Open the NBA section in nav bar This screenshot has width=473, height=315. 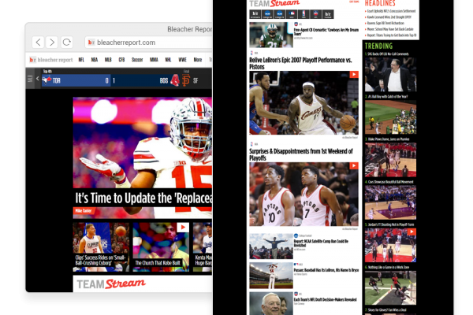click(x=95, y=60)
